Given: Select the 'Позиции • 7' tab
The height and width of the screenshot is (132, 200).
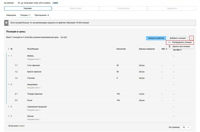Looking at the screenshot, I should tap(25, 15).
